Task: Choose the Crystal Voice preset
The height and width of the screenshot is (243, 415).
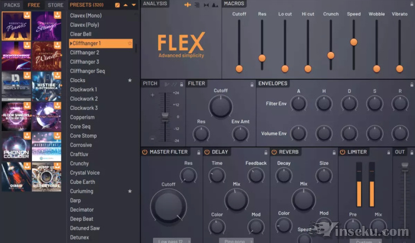Action: click(x=85, y=173)
